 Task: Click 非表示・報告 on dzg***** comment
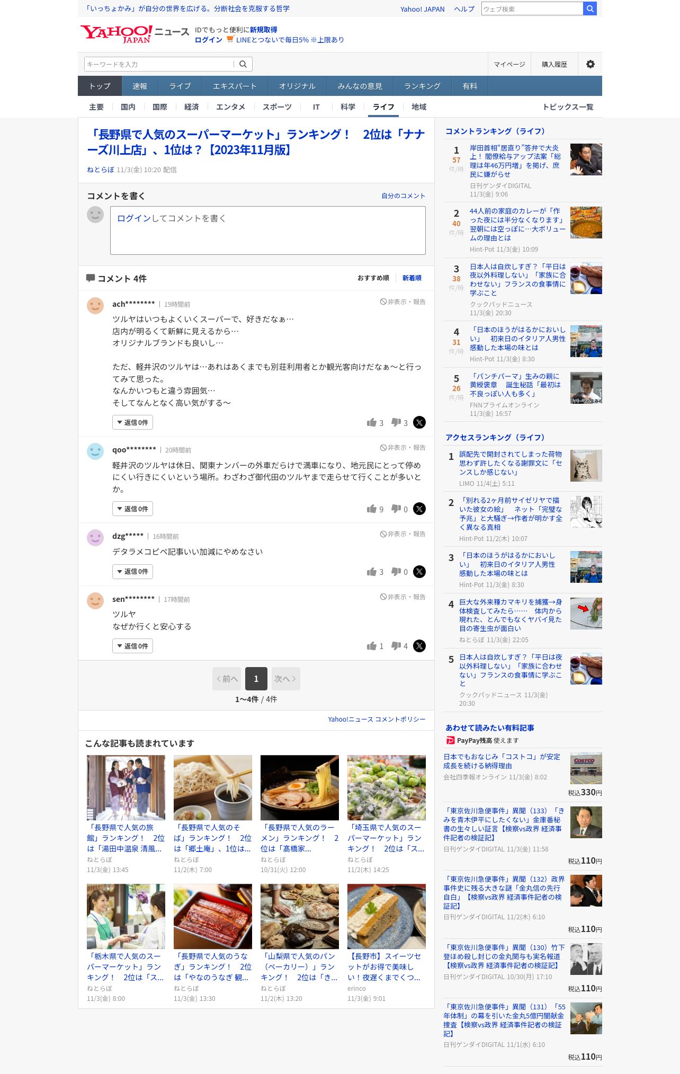click(402, 534)
